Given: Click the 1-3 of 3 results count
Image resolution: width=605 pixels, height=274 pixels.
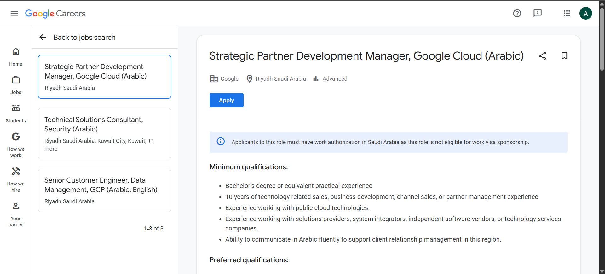Looking at the screenshot, I should point(154,229).
